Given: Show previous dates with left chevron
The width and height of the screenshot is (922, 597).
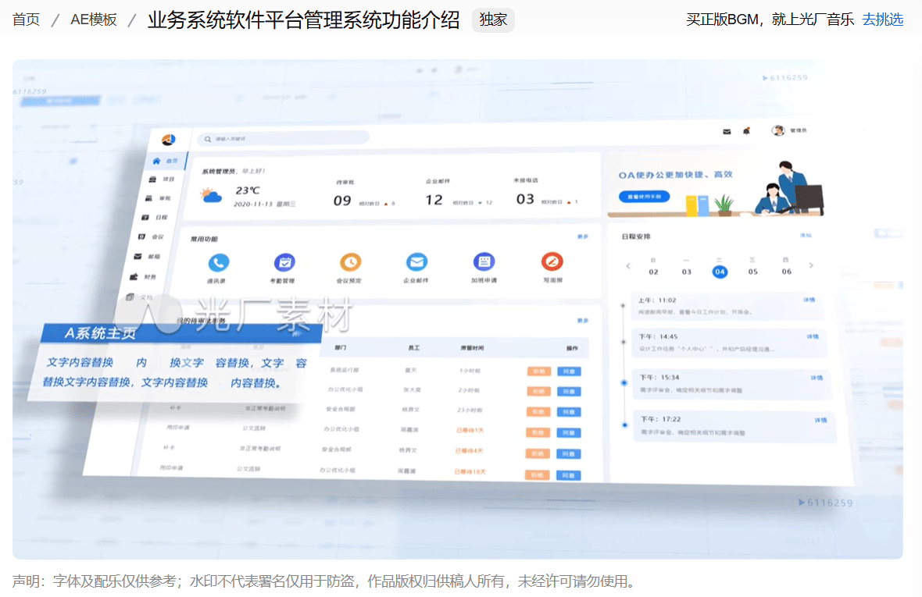Looking at the screenshot, I should pyautogui.click(x=628, y=266).
